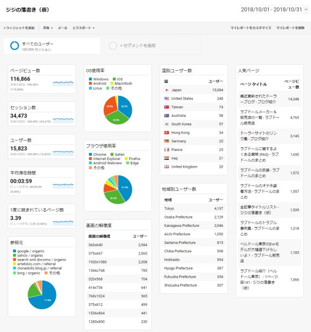Open the 共有 share dropdown
This screenshot has height=332, width=311.
[48, 28]
